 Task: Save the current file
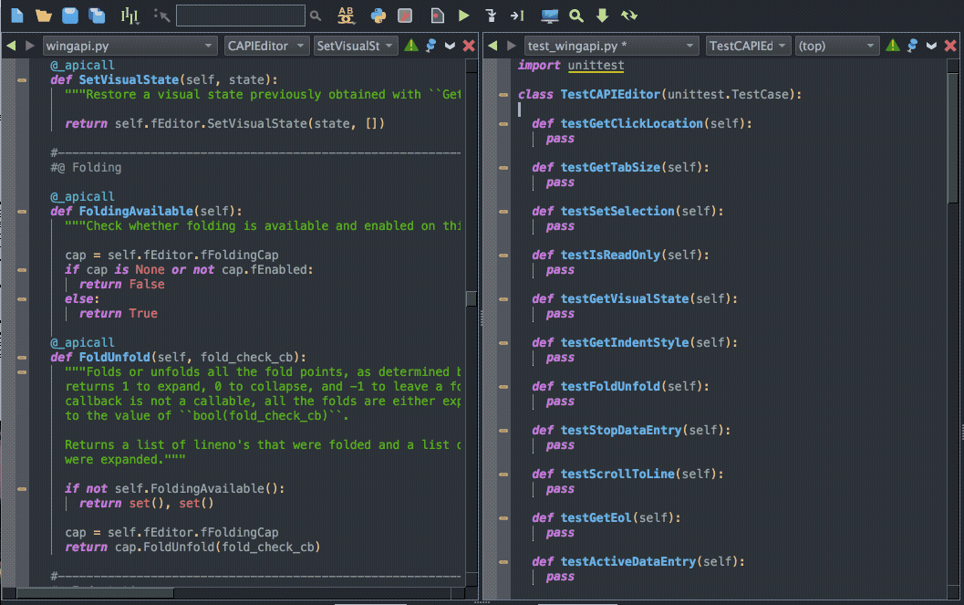click(70, 16)
